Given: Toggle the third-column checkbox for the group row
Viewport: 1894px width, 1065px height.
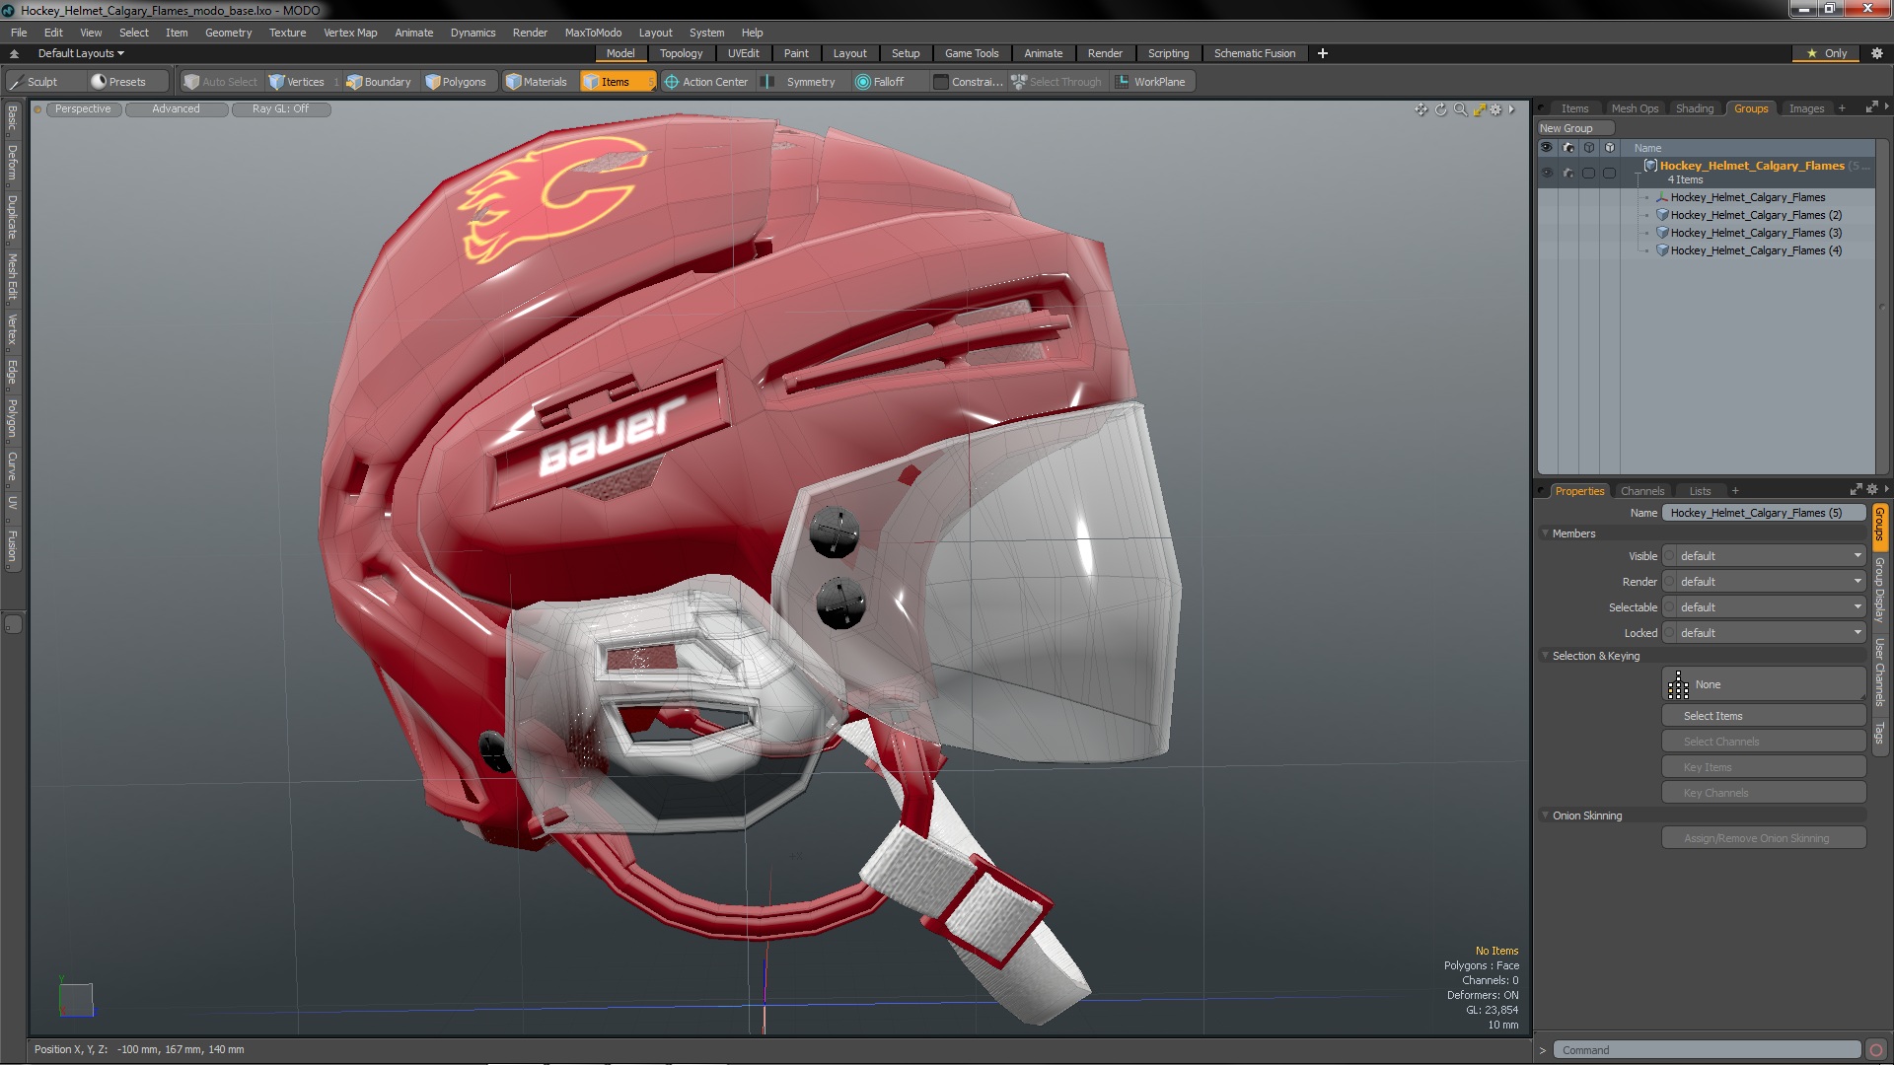Looking at the screenshot, I should [1588, 174].
